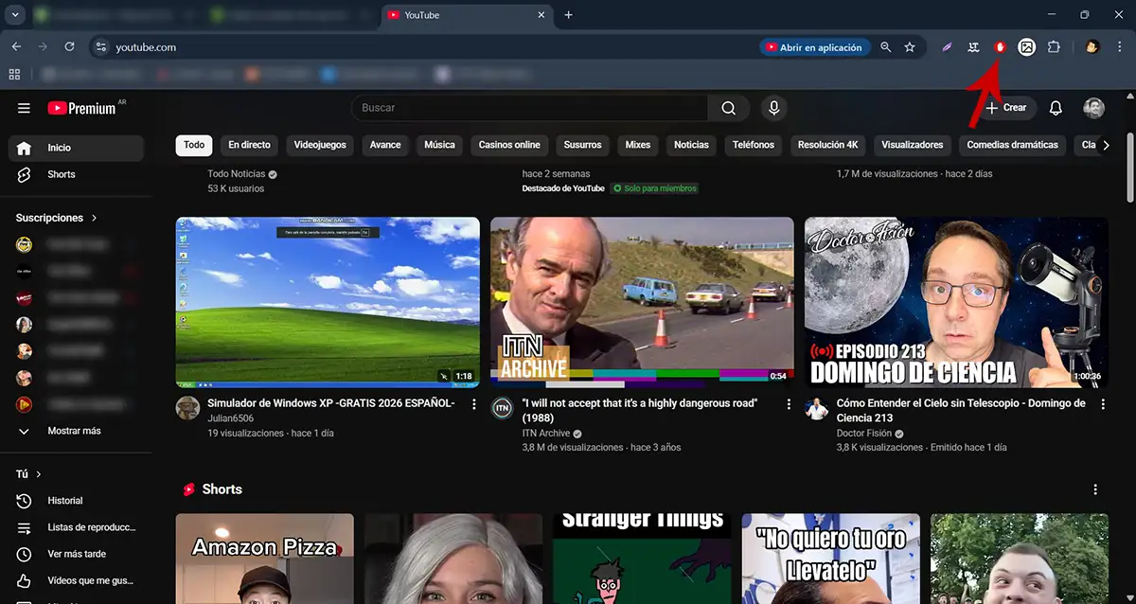Open the ITN Archive video options menu
1136x604 pixels.
click(x=789, y=404)
